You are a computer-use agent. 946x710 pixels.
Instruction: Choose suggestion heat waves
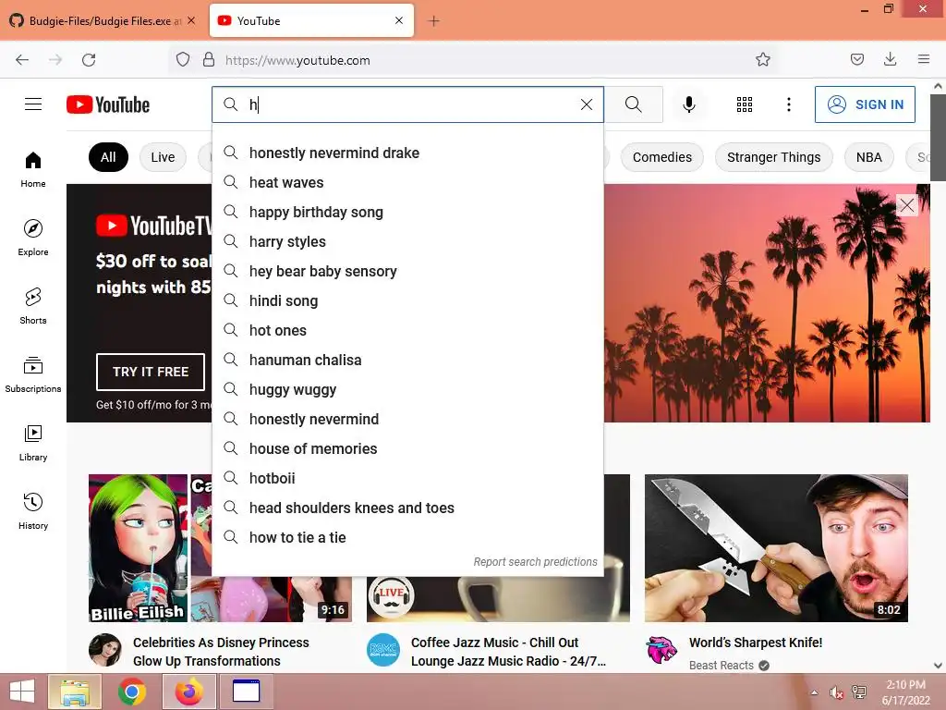pyautogui.click(x=407, y=182)
